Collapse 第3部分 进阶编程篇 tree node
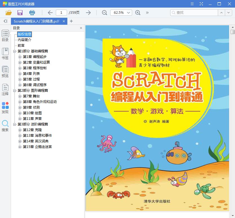 14,124
